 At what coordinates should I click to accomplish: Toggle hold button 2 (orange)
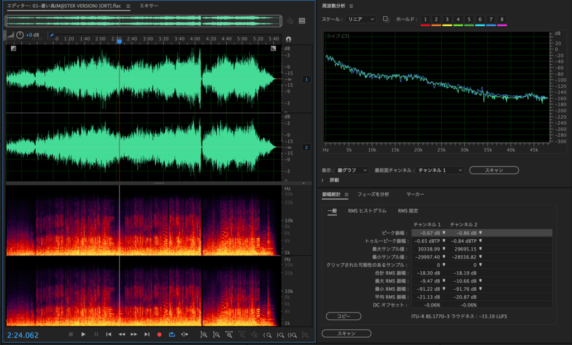point(436,20)
